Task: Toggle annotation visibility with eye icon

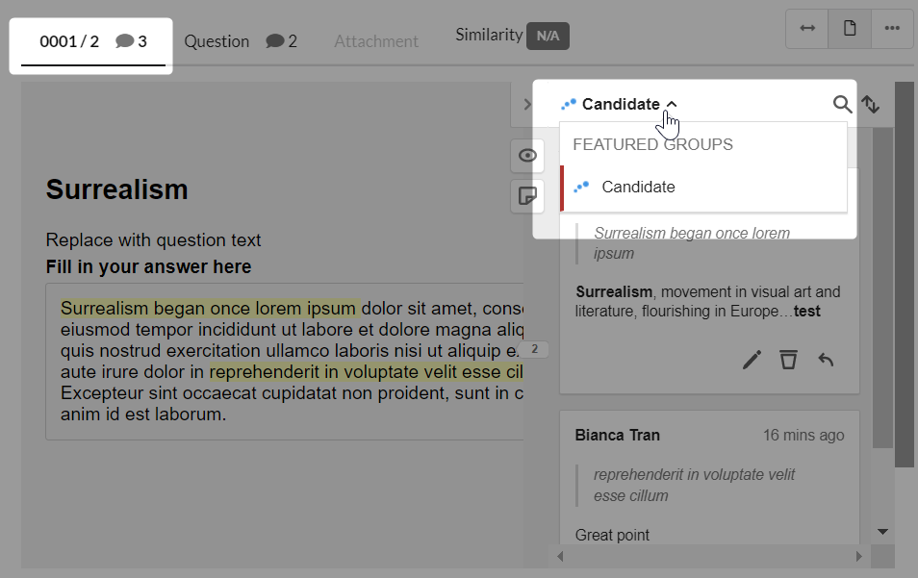Action: click(527, 156)
